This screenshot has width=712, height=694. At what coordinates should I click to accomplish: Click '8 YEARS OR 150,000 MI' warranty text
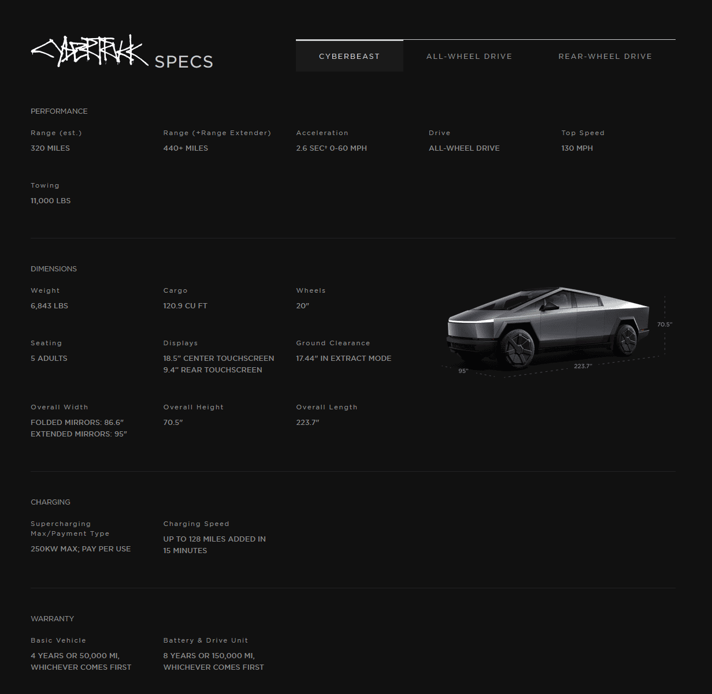[x=209, y=655]
